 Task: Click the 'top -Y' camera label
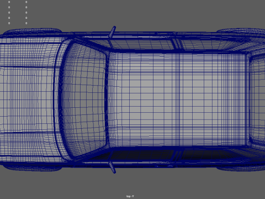[130, 196]
